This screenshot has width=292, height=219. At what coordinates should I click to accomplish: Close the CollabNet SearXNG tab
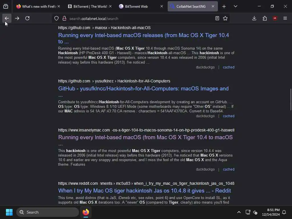point(213,6)
